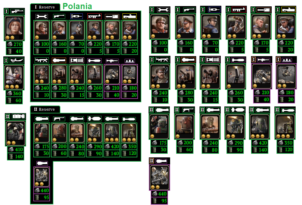The width and height of the screenshot is (302, 205).
Task: Select the female sniper hero portrait
Action: [x=14, y=28]
